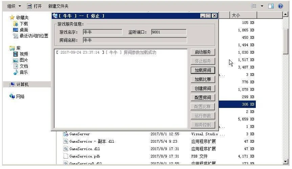The width and height of the screenshot is (292, 169).
Task: Change view using the view mode icon
Action: click(253, 6)
